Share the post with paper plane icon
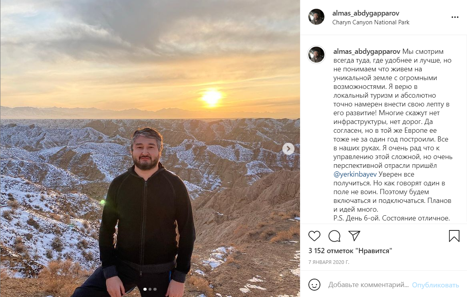The width and height of the screenshot is (467, 297). tap(354, 236)
